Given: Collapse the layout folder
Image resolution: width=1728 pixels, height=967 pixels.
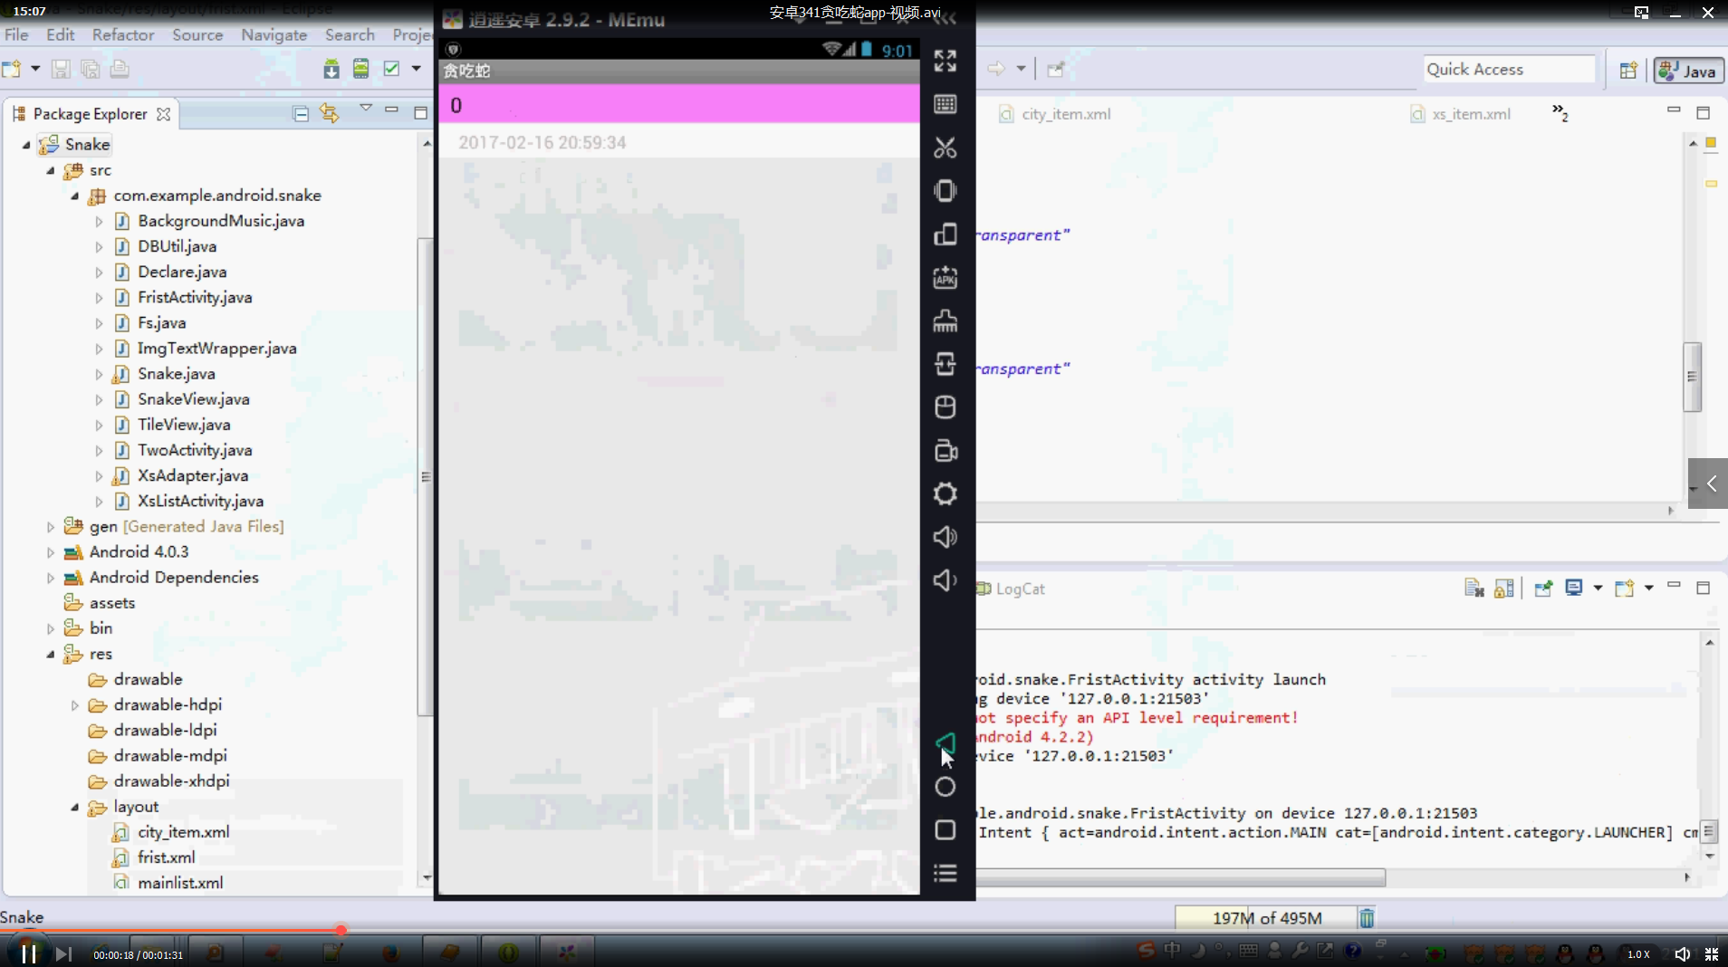Looking at the screenshot, I should (x=75, y=807).
